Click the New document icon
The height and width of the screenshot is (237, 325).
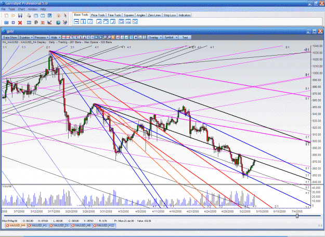point(6,16)
